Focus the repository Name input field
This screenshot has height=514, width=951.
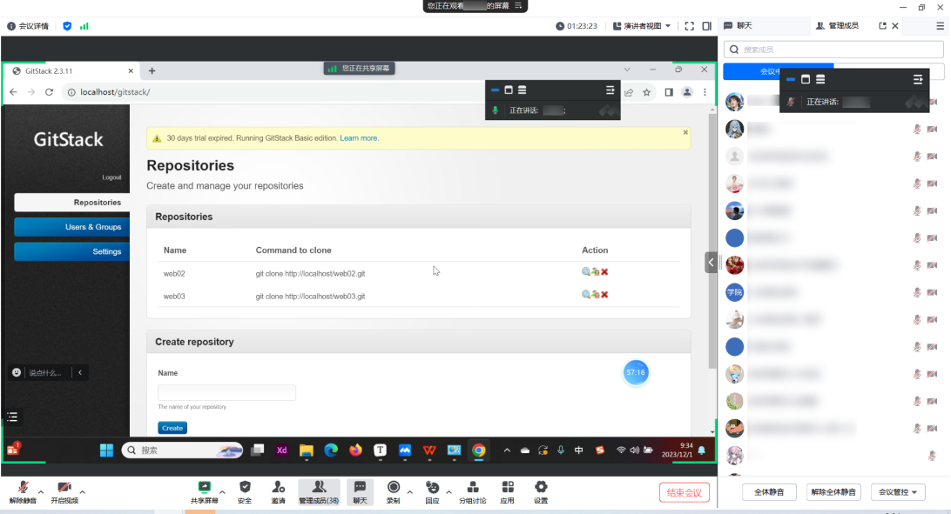(x=226, y=392)
